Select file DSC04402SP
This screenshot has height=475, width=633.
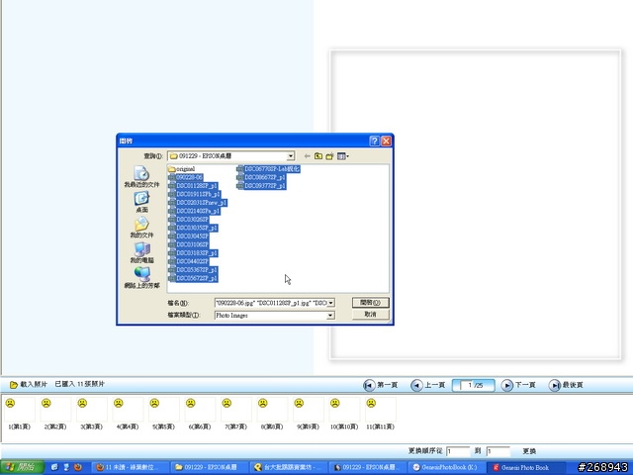[189, 261]
